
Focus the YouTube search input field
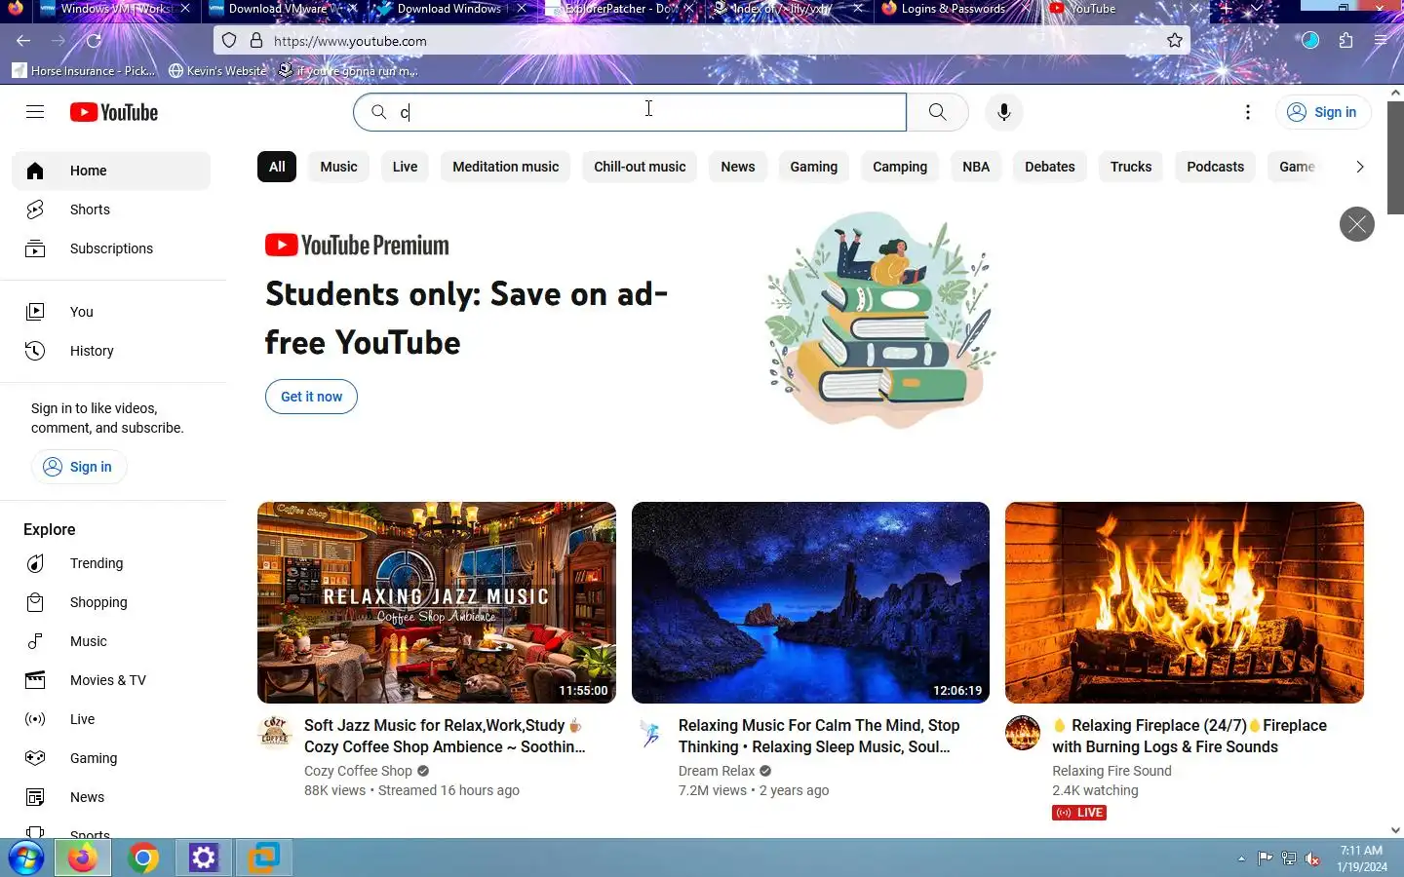pyautogui.click(x=630, y=112)
